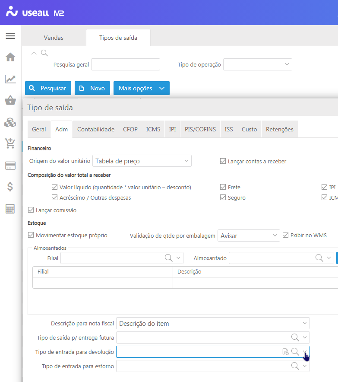Search Tipo de saída p/ entrega futura
338x382 pixels.
tap(295, 337)
